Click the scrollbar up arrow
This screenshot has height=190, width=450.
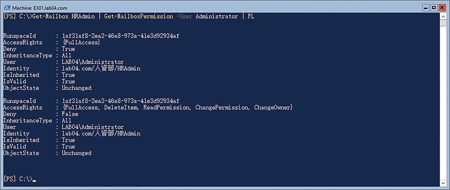coord(443,16)
